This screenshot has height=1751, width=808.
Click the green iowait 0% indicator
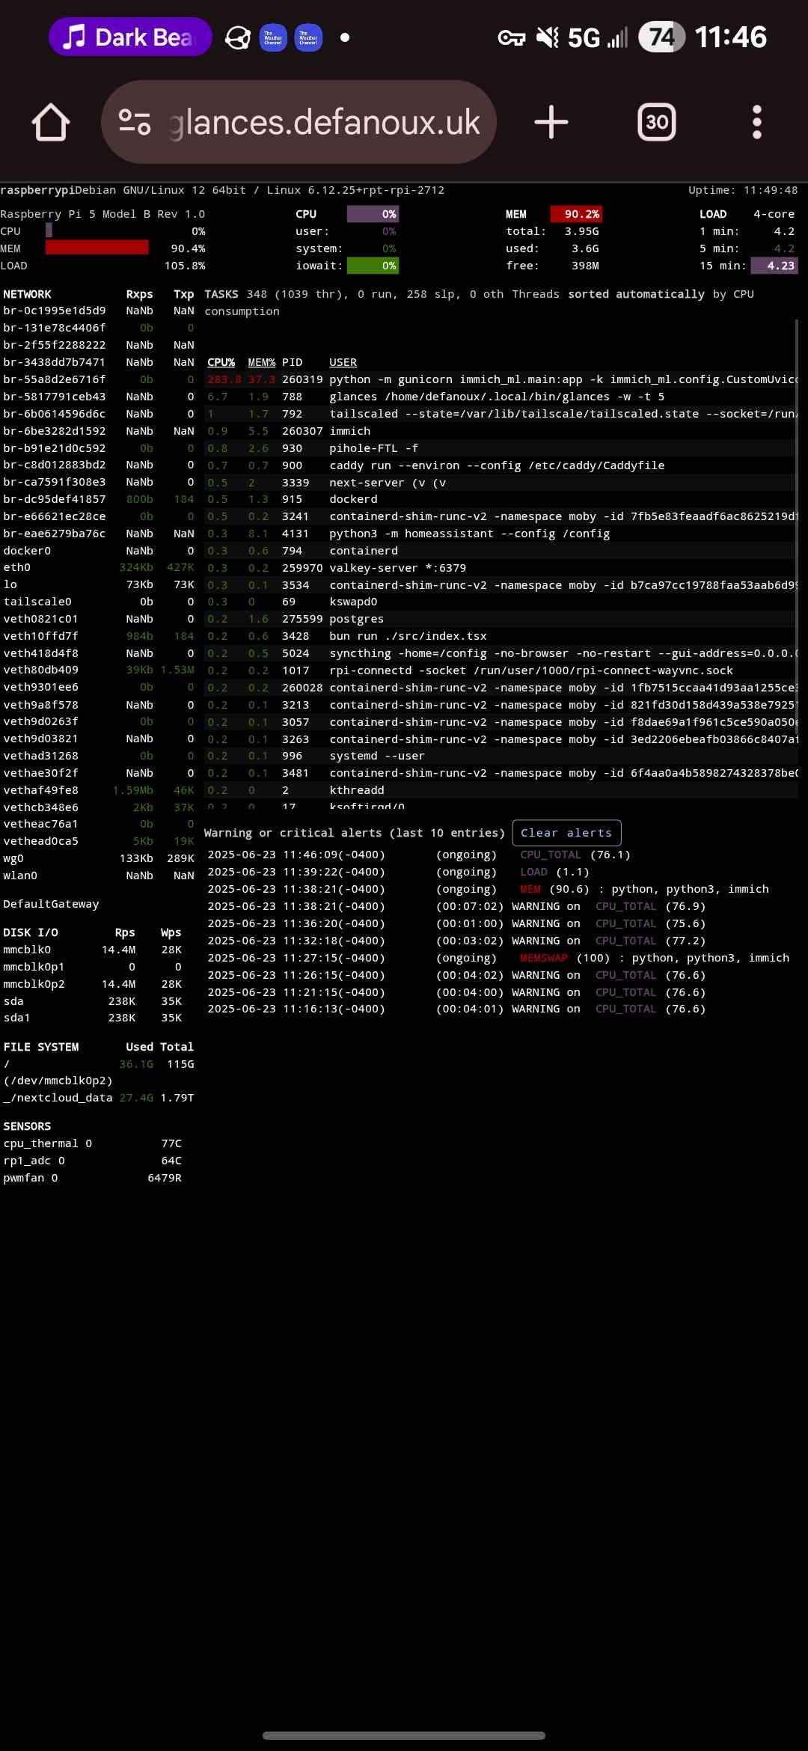(x=373, y=266)
